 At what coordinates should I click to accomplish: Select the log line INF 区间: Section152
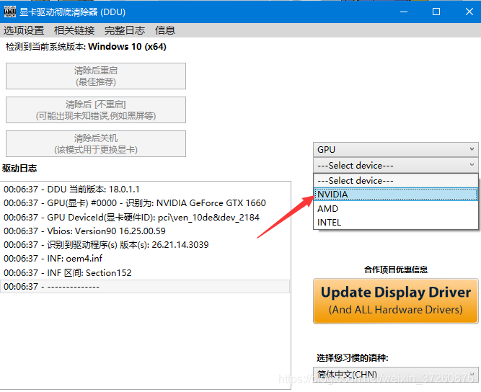(x=145, y=272)
